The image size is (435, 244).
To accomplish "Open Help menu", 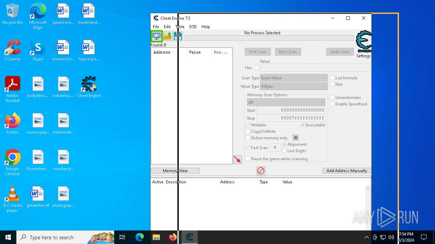I will [x=206, y=27].
